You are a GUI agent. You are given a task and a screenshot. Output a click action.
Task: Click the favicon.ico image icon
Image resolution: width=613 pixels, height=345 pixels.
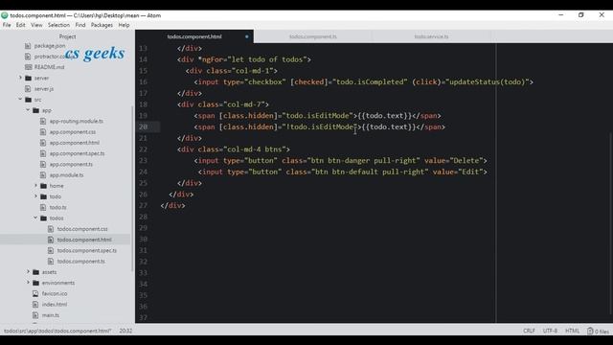[35, 293]
